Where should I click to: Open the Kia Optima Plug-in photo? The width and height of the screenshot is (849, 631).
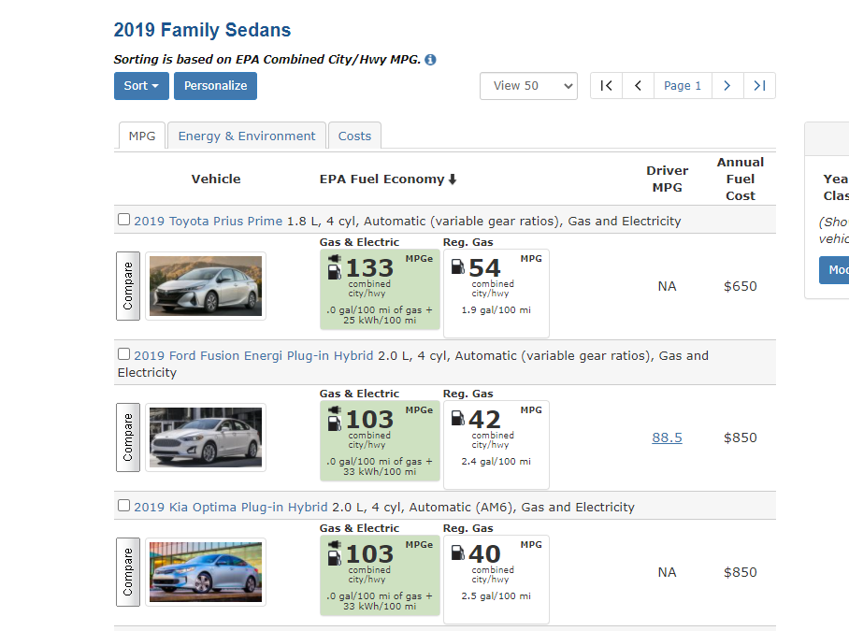click(206, 572)
